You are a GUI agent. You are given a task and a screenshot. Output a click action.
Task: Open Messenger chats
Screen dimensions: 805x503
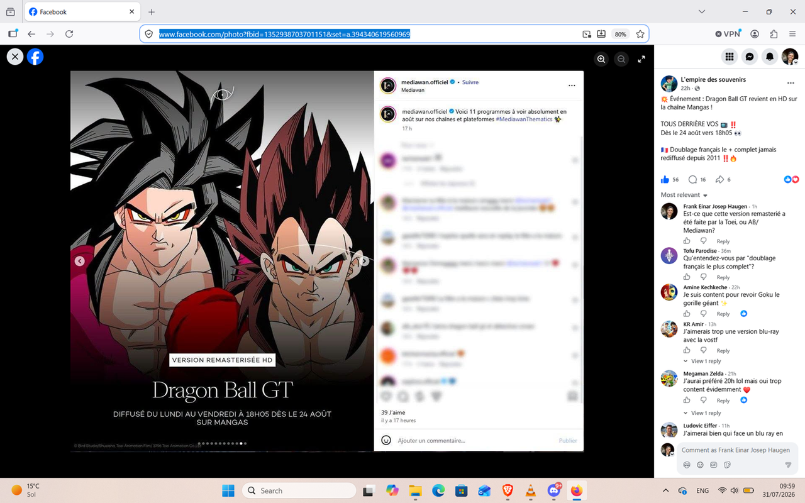750,57
